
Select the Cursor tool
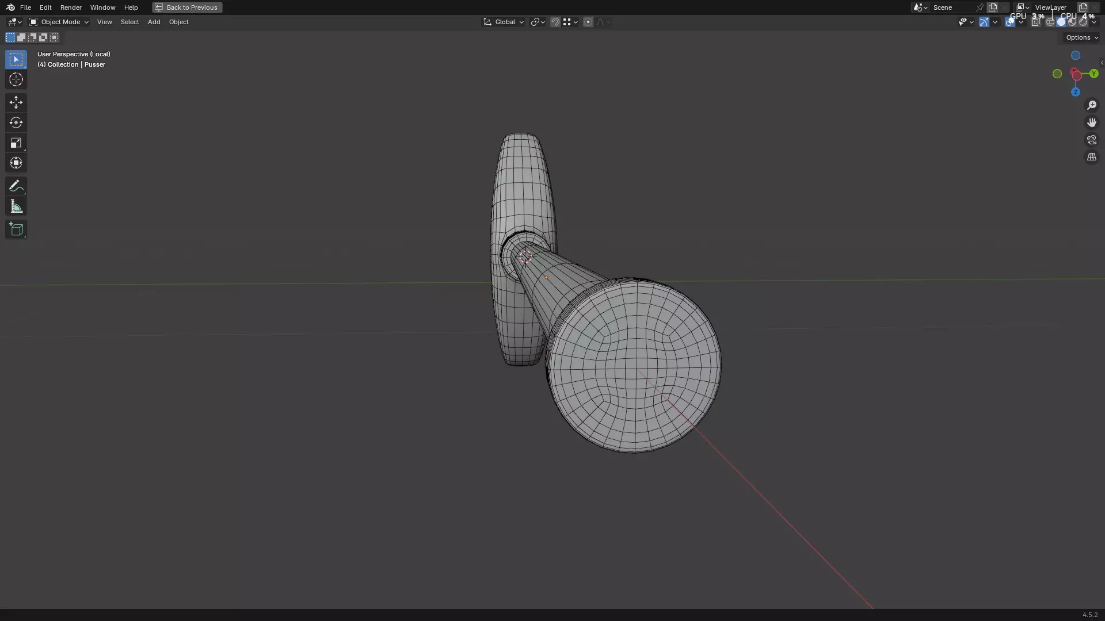tap(16, 80)
